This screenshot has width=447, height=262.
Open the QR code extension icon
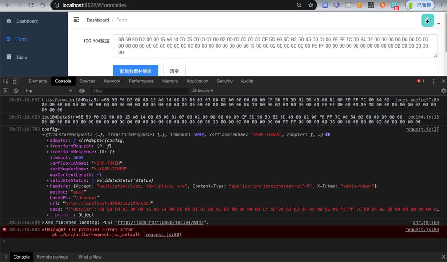coord(371,5)
